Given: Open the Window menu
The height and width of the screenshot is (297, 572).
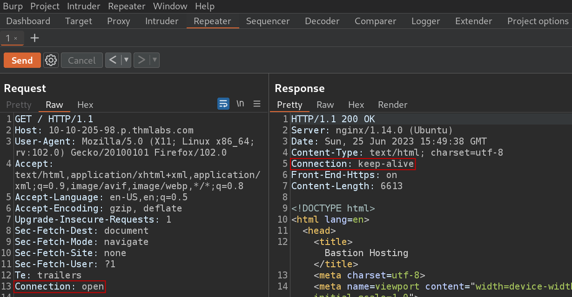Looking at the screenshot, I should 170,7.
